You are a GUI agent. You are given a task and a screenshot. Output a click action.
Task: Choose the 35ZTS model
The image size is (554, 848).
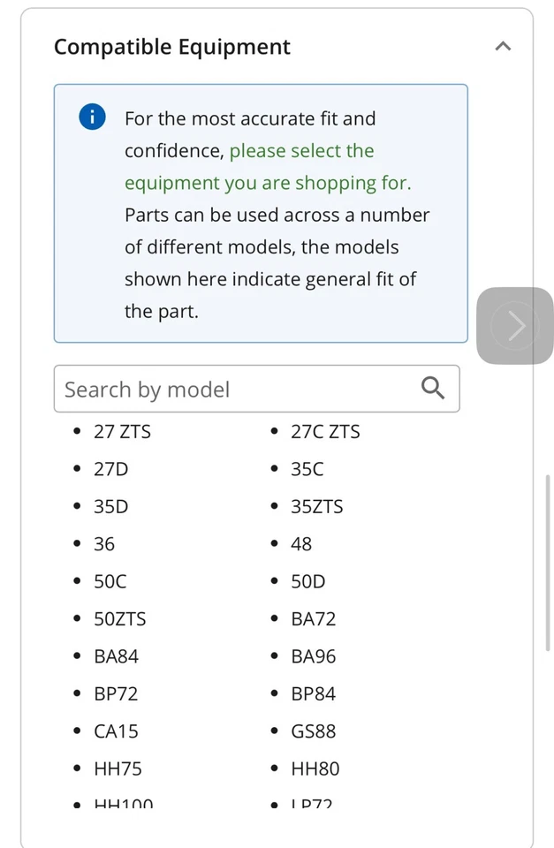pyautogui.click(x=316, y=507)
